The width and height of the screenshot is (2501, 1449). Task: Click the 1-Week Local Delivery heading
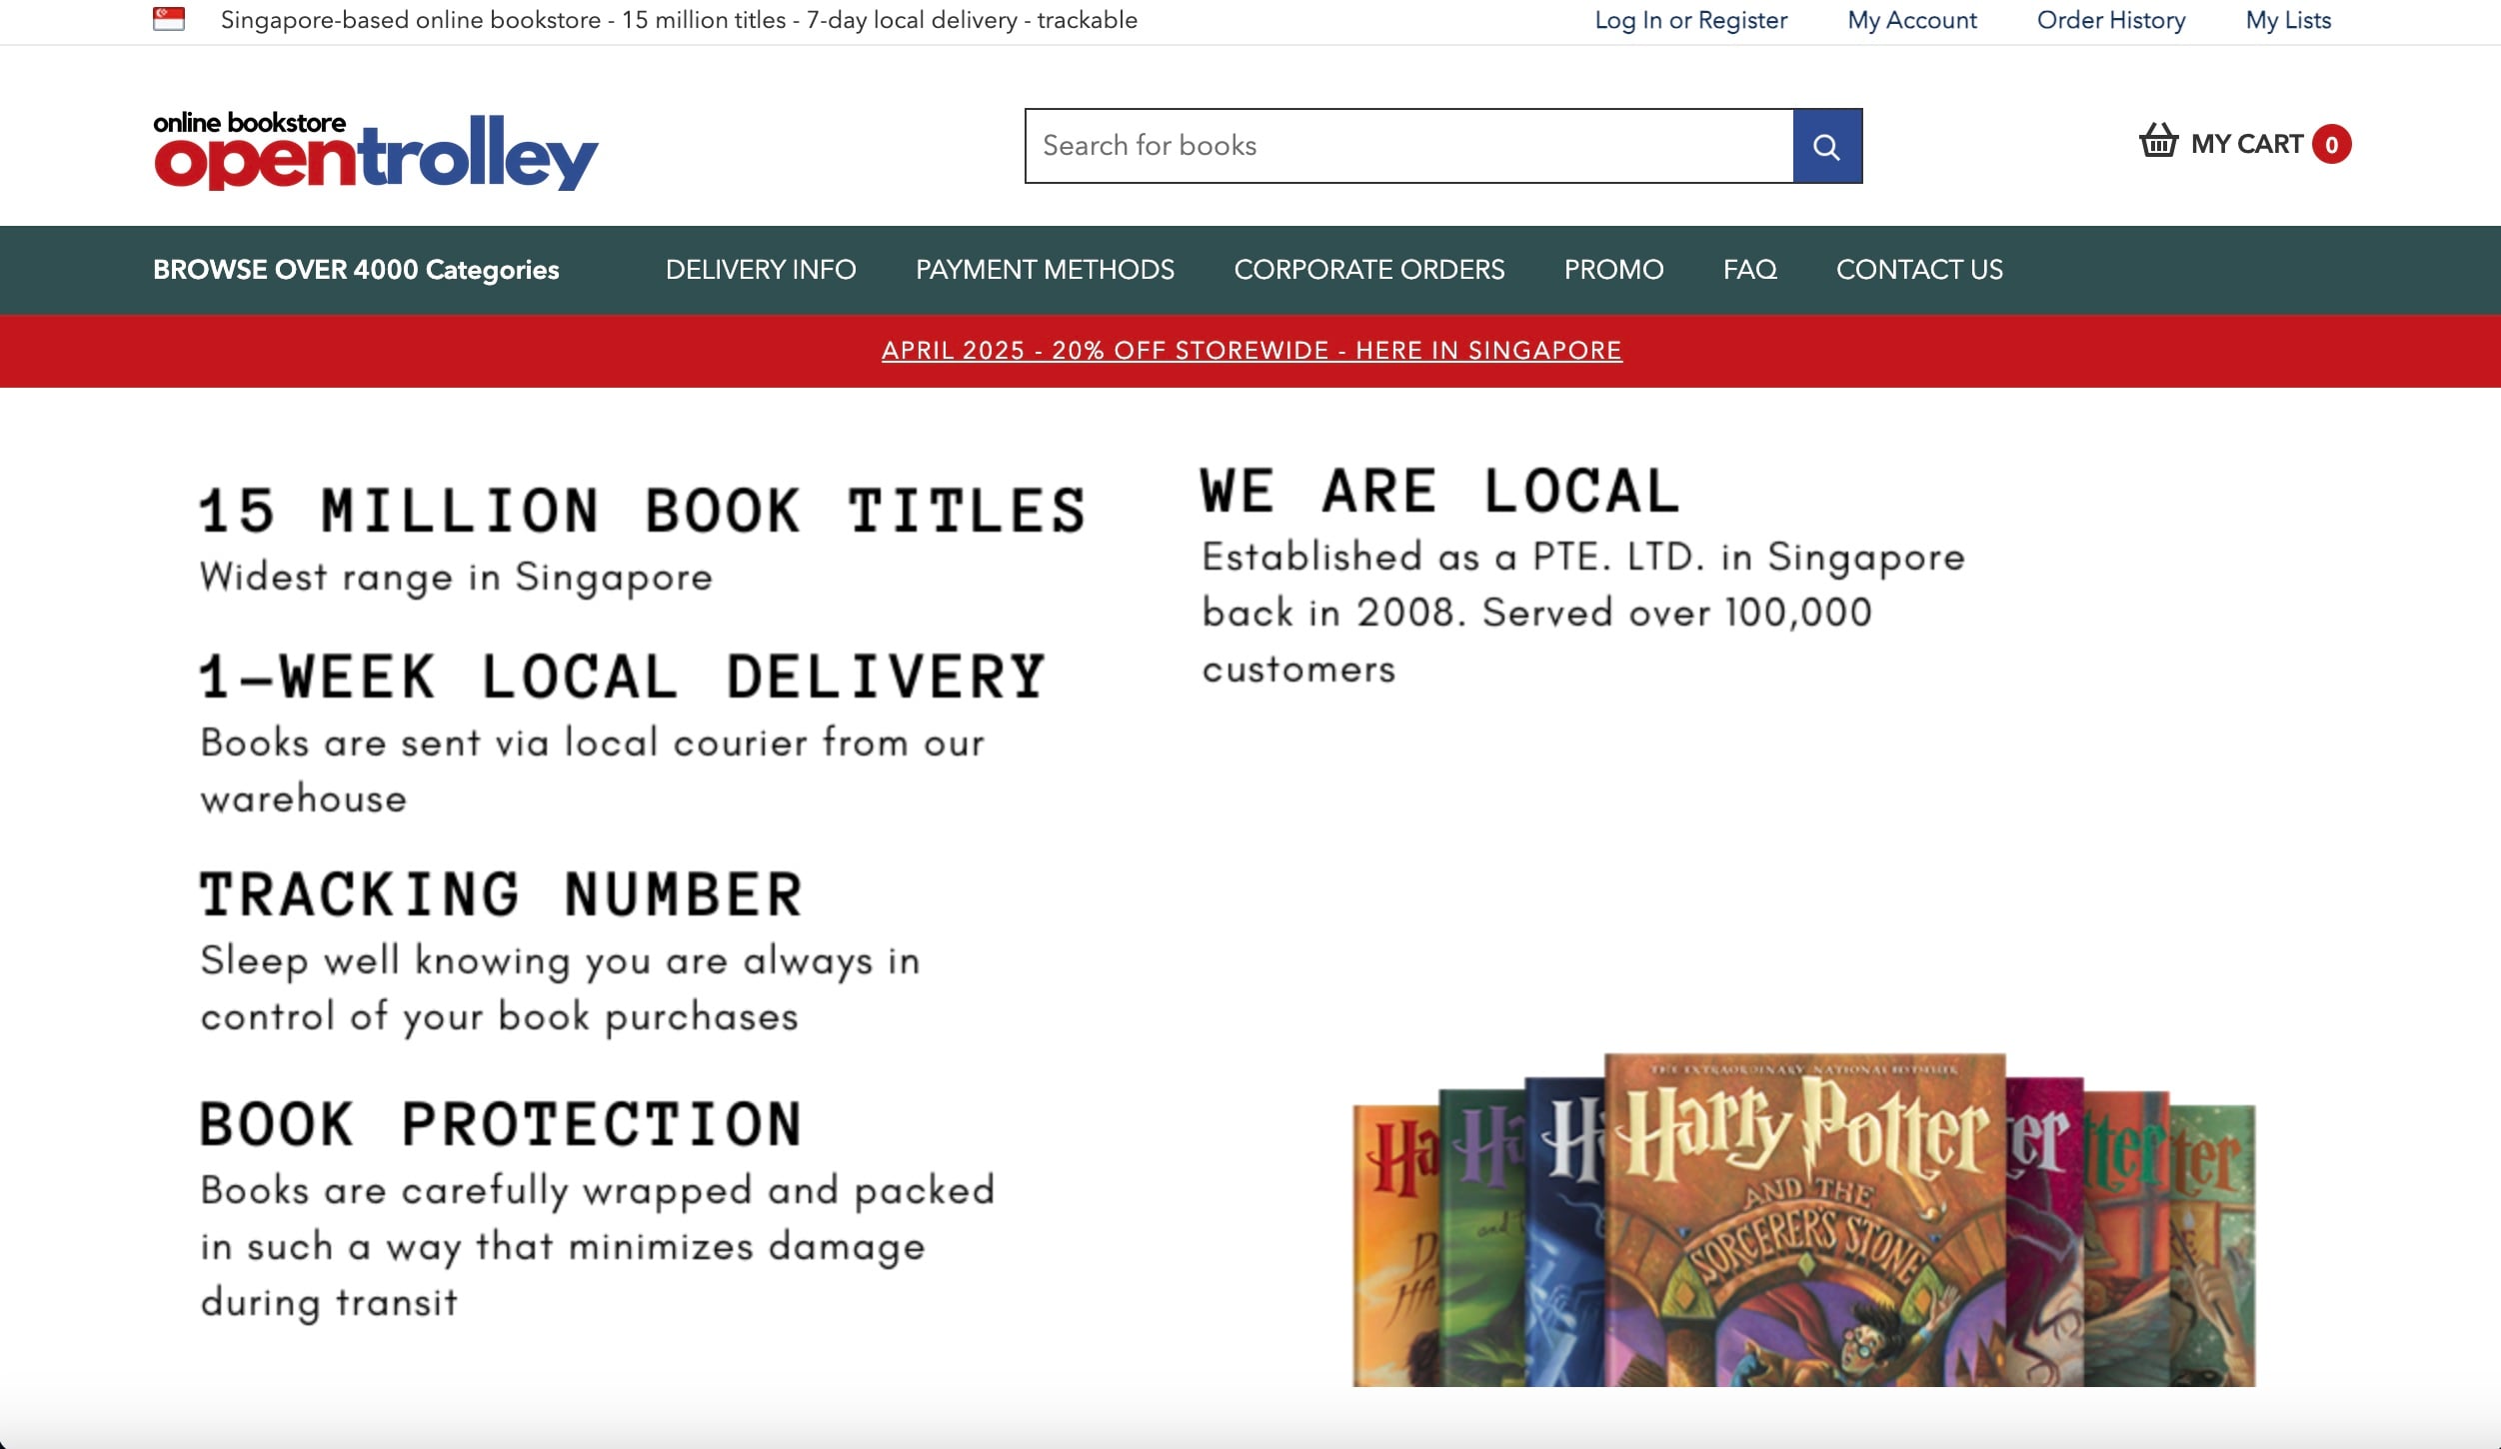(622, 677)
